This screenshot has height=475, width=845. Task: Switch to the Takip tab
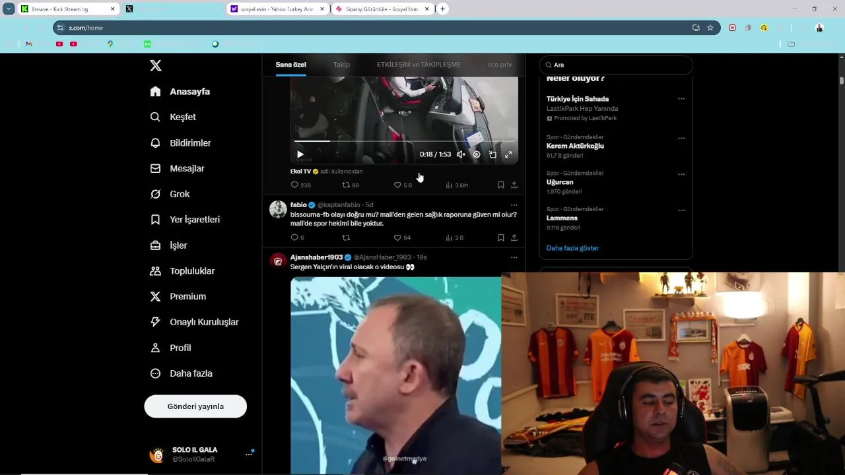tap(341, 65)
